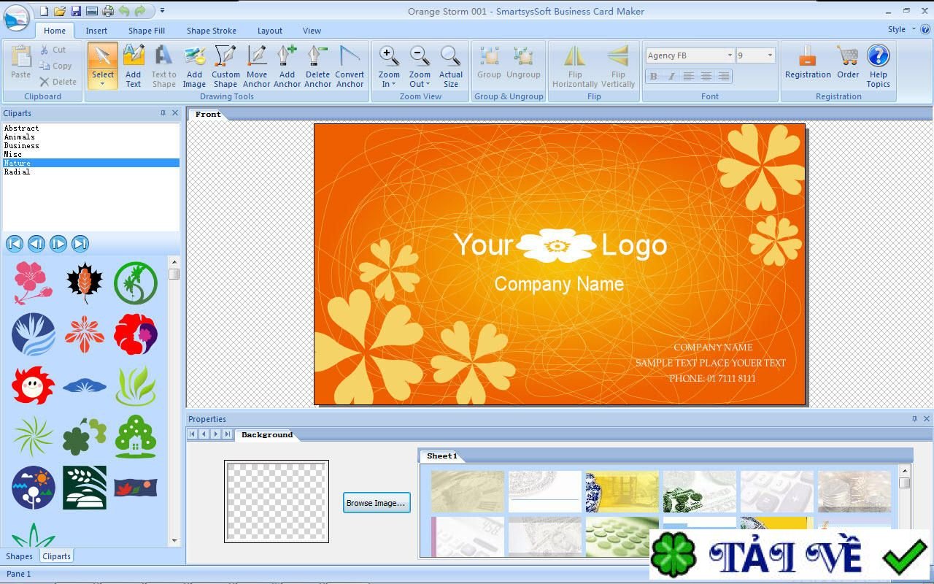Click the Browse Image button
Viewport: 934px width, 584px height.
tap(377, 502)
